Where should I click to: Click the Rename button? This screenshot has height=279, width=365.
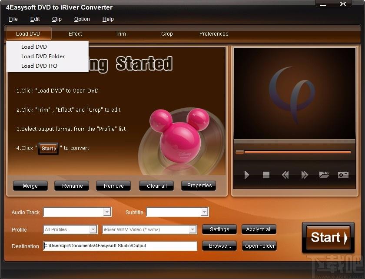click(x=72, y=186)
